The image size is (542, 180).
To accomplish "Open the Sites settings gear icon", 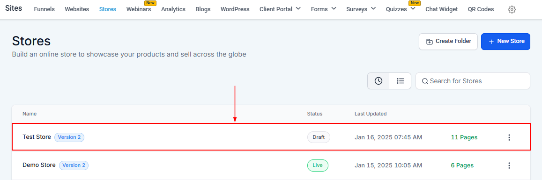I will point(512,10).
